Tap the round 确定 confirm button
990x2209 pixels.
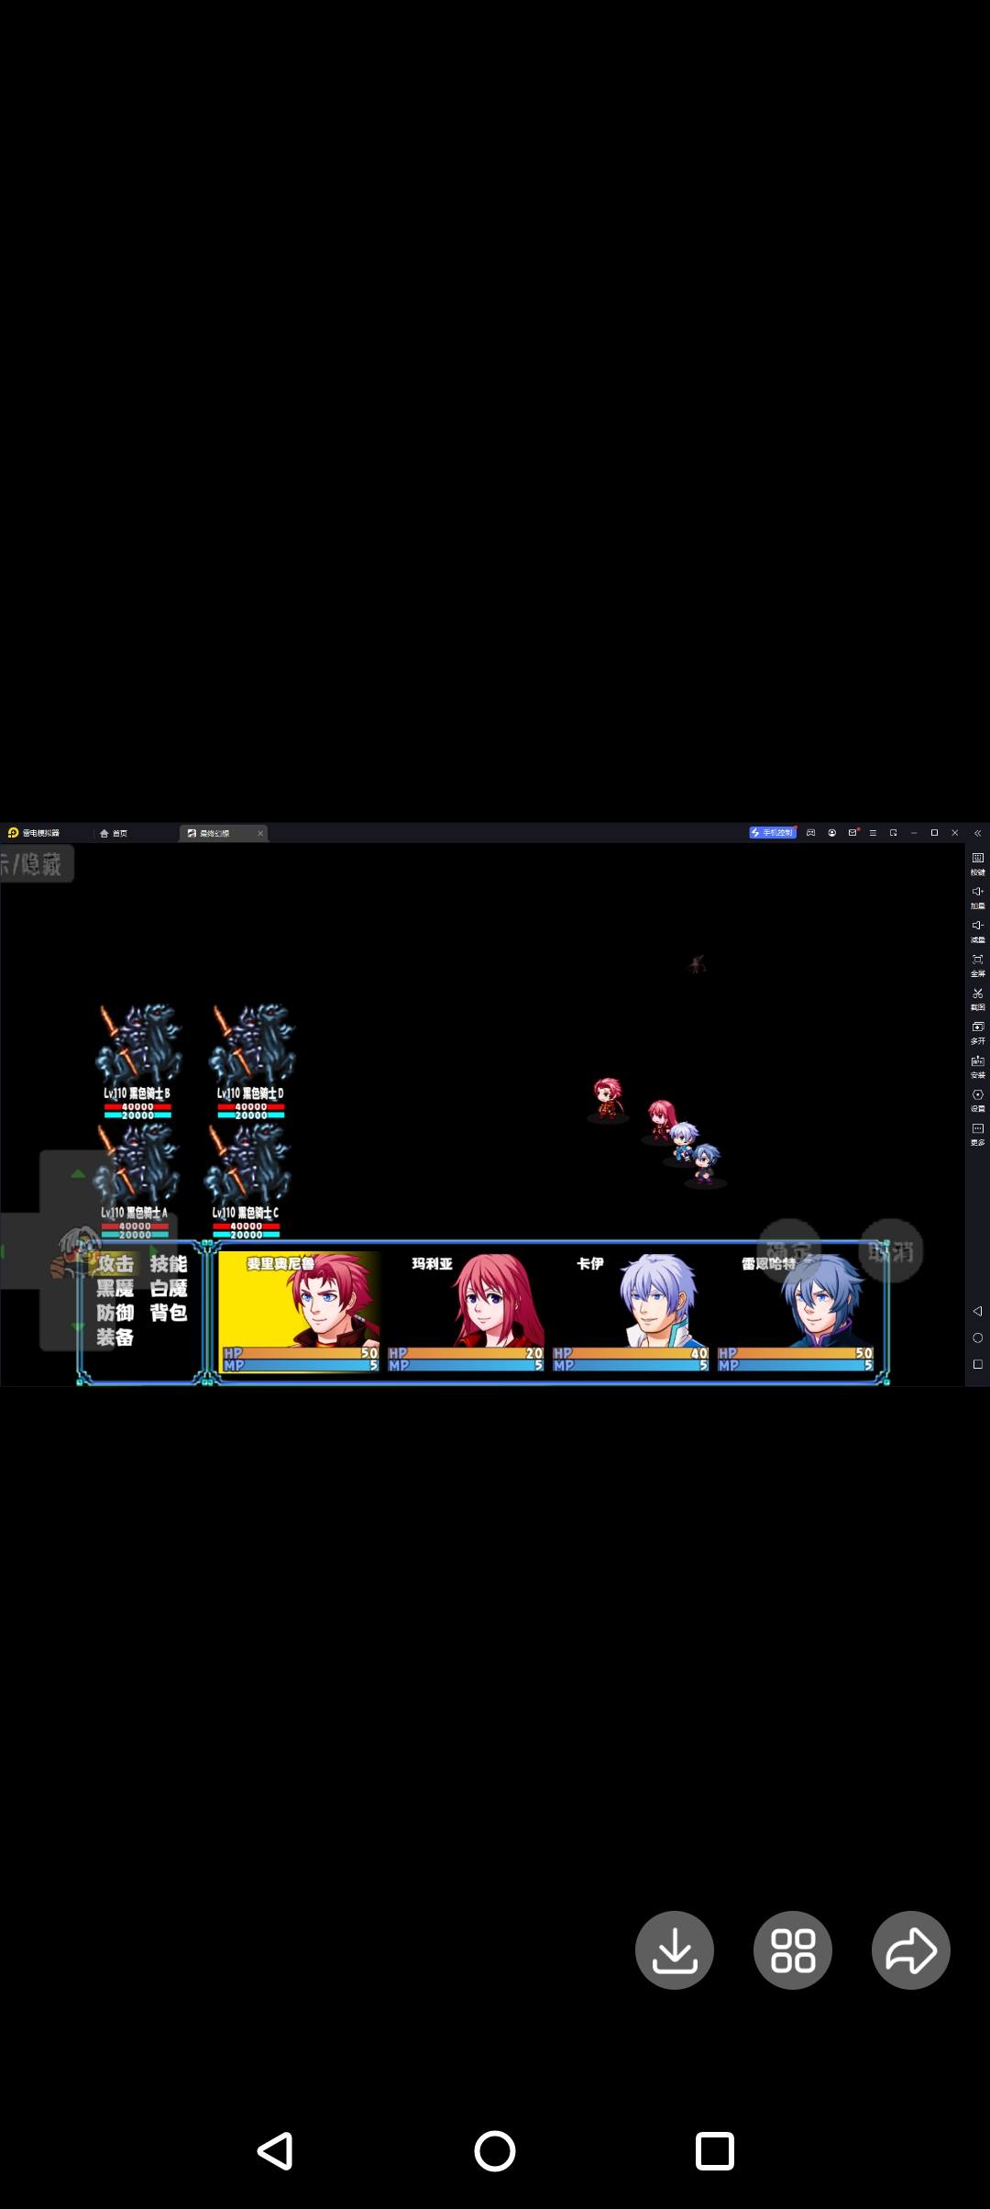point(789,1251)
